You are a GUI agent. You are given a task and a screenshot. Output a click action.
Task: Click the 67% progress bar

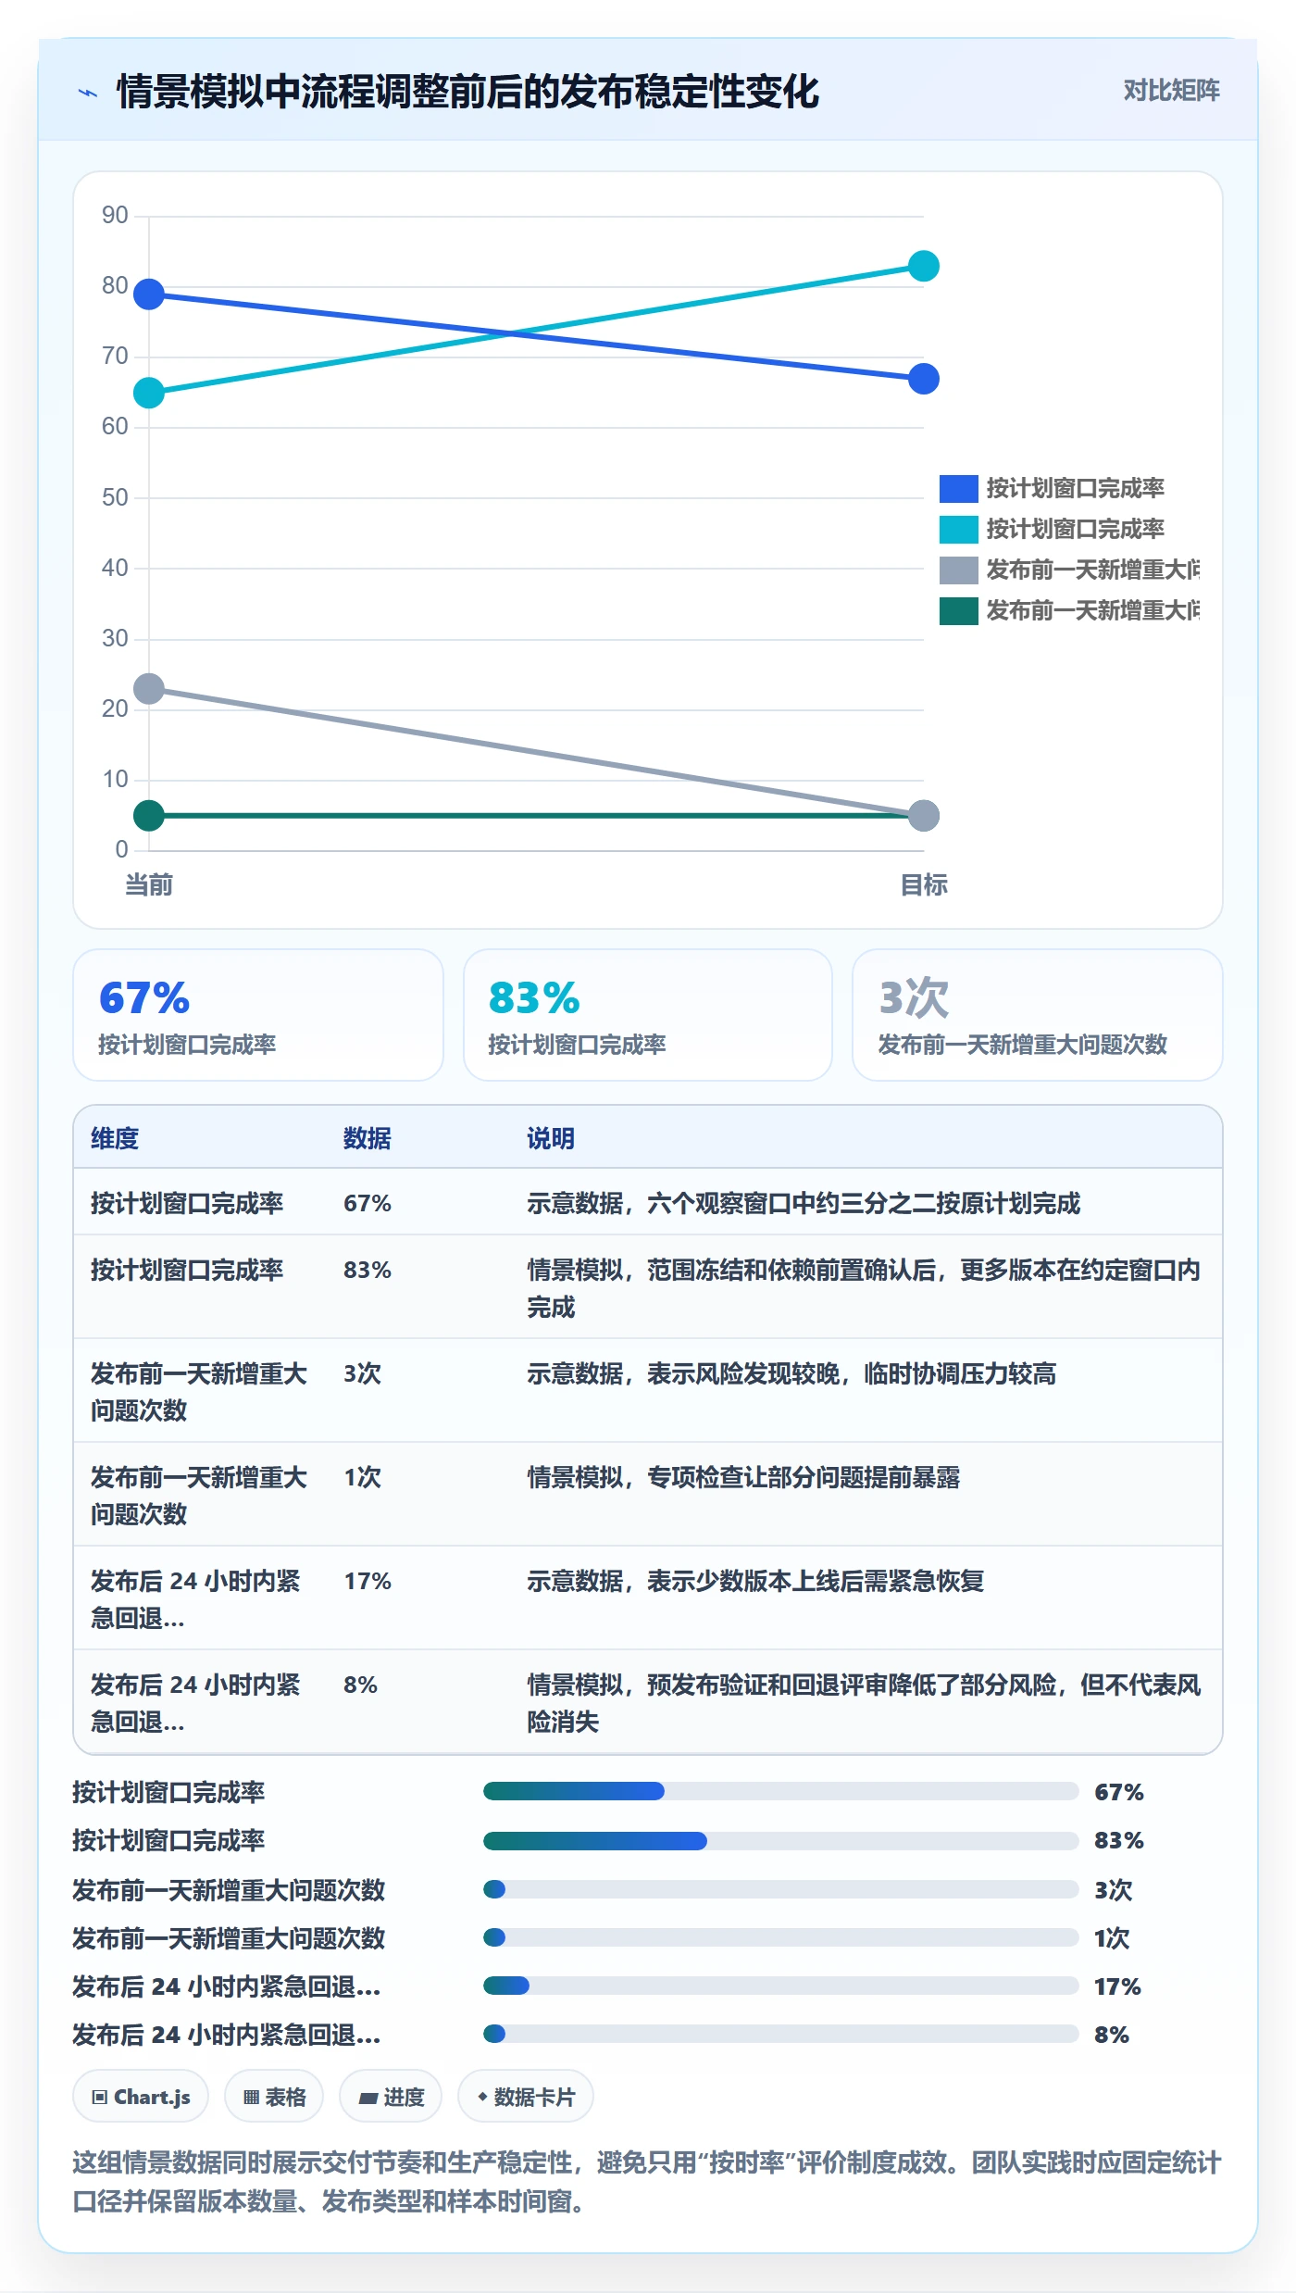pos(780,1791)
